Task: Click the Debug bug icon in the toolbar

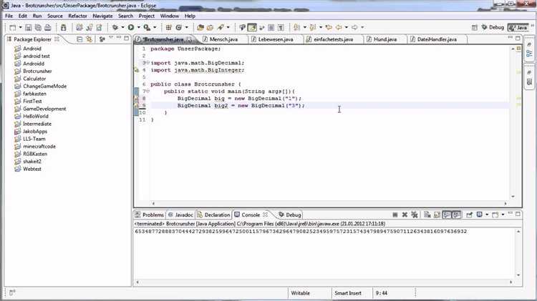Action: pyautogui.click(x=115, y=27)
